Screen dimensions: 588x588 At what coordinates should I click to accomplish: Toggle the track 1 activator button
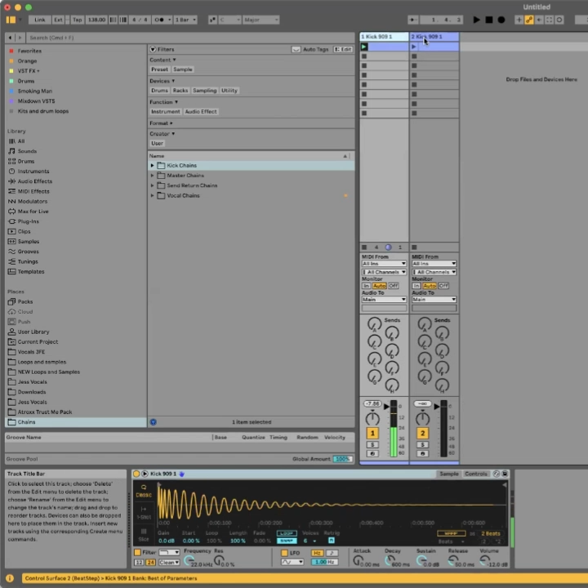click(373, 433)
